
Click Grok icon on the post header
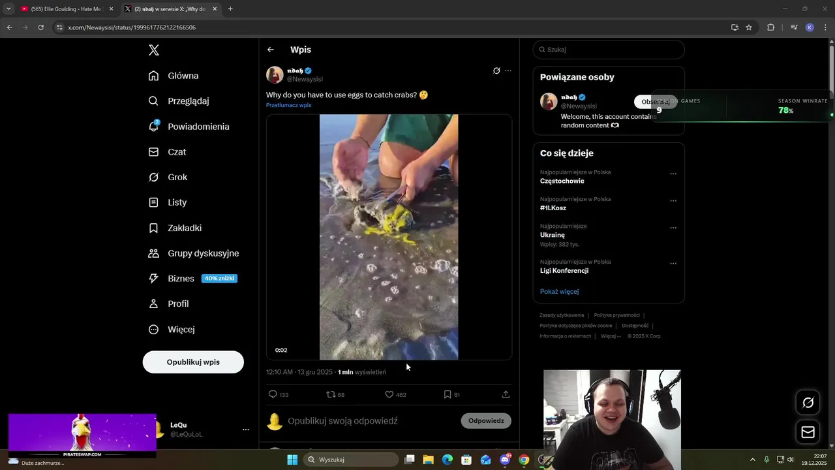[x=496, y=70]
